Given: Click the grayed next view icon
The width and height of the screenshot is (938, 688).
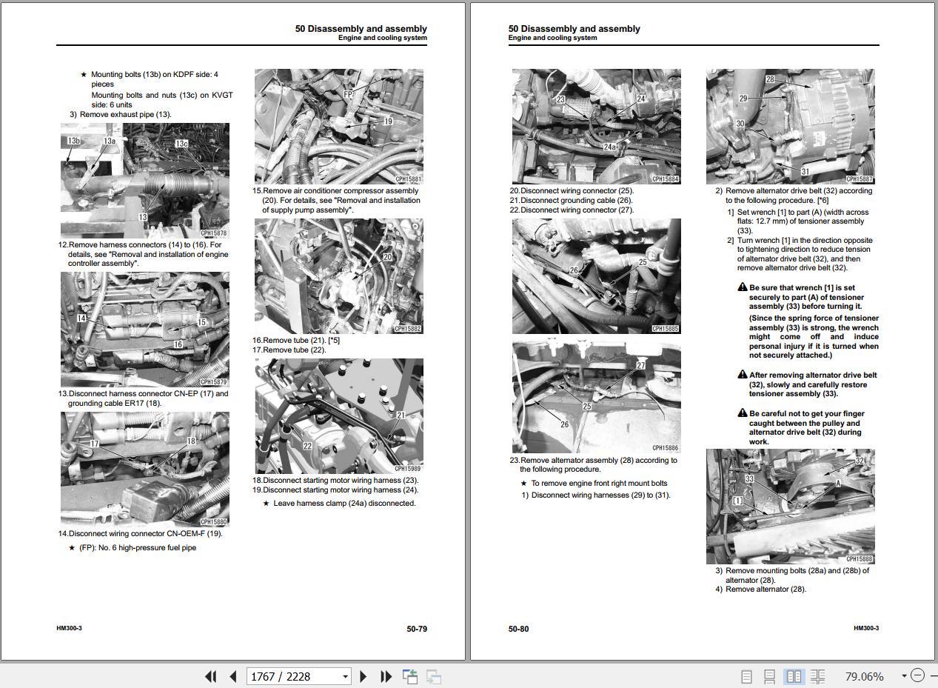Looking at the screenshot, I should (x=434, y=676).
